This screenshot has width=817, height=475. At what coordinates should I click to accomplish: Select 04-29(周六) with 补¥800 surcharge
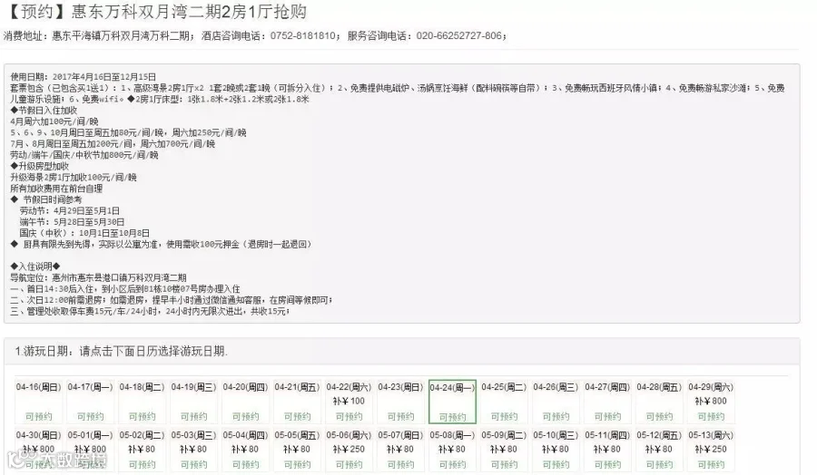(711, 402)
